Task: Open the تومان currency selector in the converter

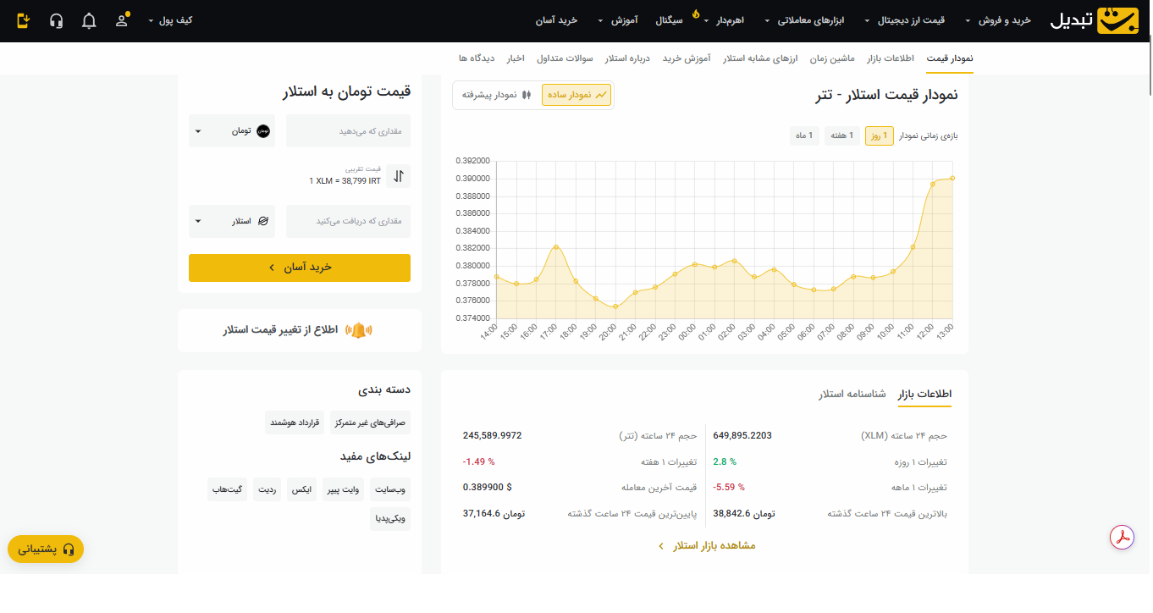Action: [x=231, y=130]
